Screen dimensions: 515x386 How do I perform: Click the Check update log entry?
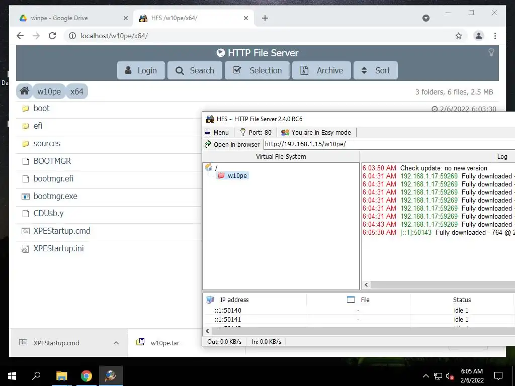click(x=424, y=168)
